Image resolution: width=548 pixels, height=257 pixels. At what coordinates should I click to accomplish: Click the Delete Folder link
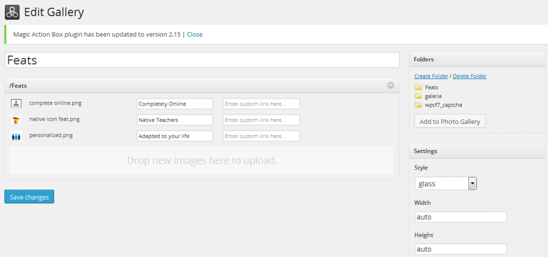point(470,76)
